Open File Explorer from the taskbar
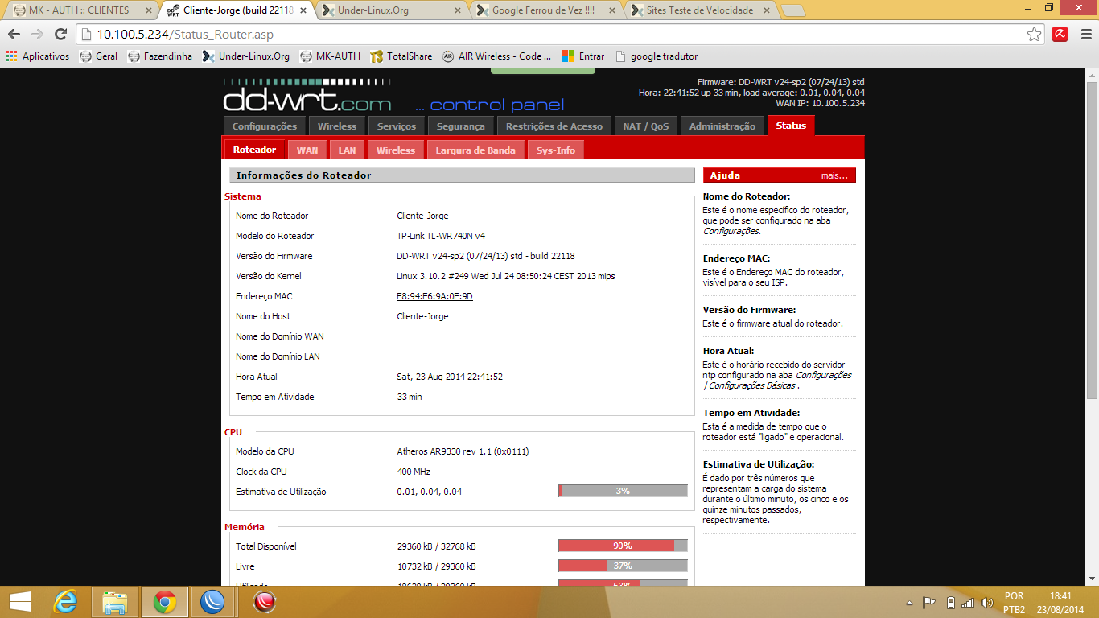1099x618 pixels. coord(115,601)
